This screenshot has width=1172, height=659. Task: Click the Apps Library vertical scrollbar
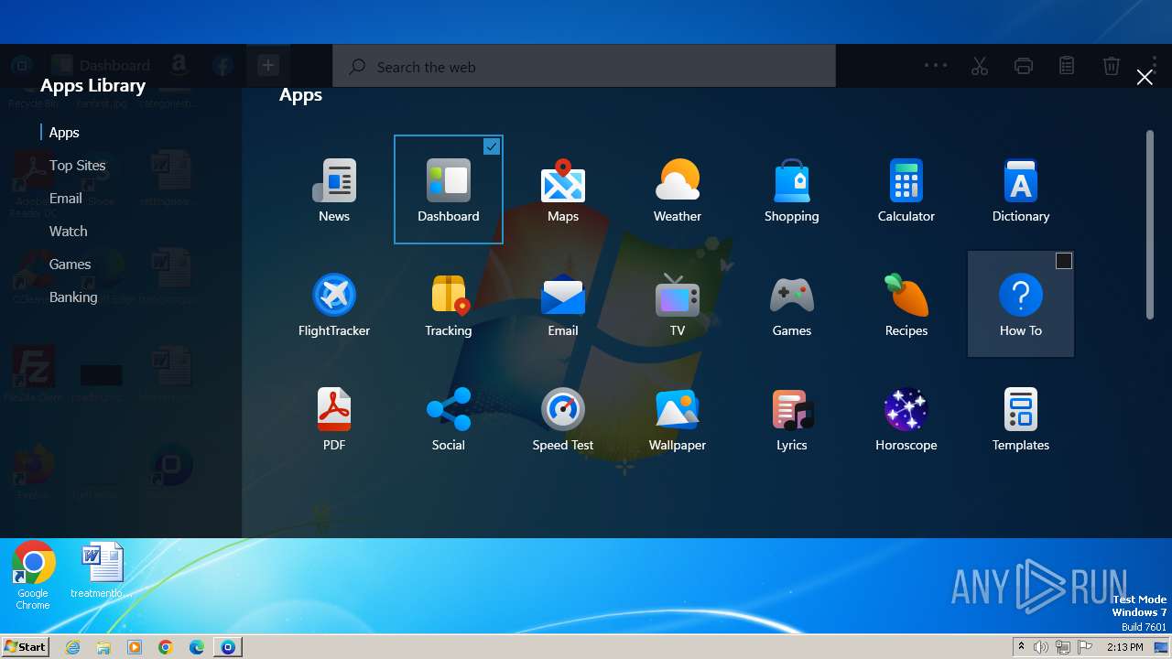[x=1150, y=225]
